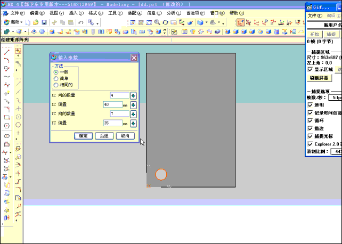Click the Fit view icon
Viewport: 342px width, 244px height.
(x=133, y=22)
